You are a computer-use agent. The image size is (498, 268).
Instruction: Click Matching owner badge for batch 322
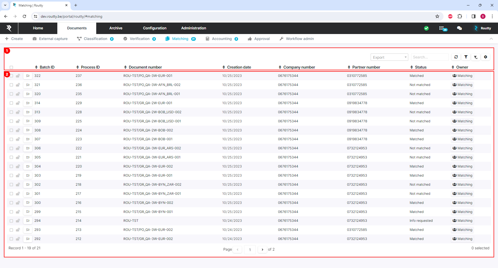point(462,76)
